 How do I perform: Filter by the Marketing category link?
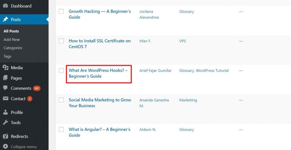click(188, 100)
